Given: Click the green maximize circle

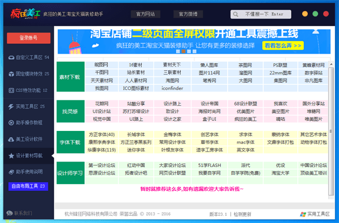Looking at the screenshot, I should point(315,14).
